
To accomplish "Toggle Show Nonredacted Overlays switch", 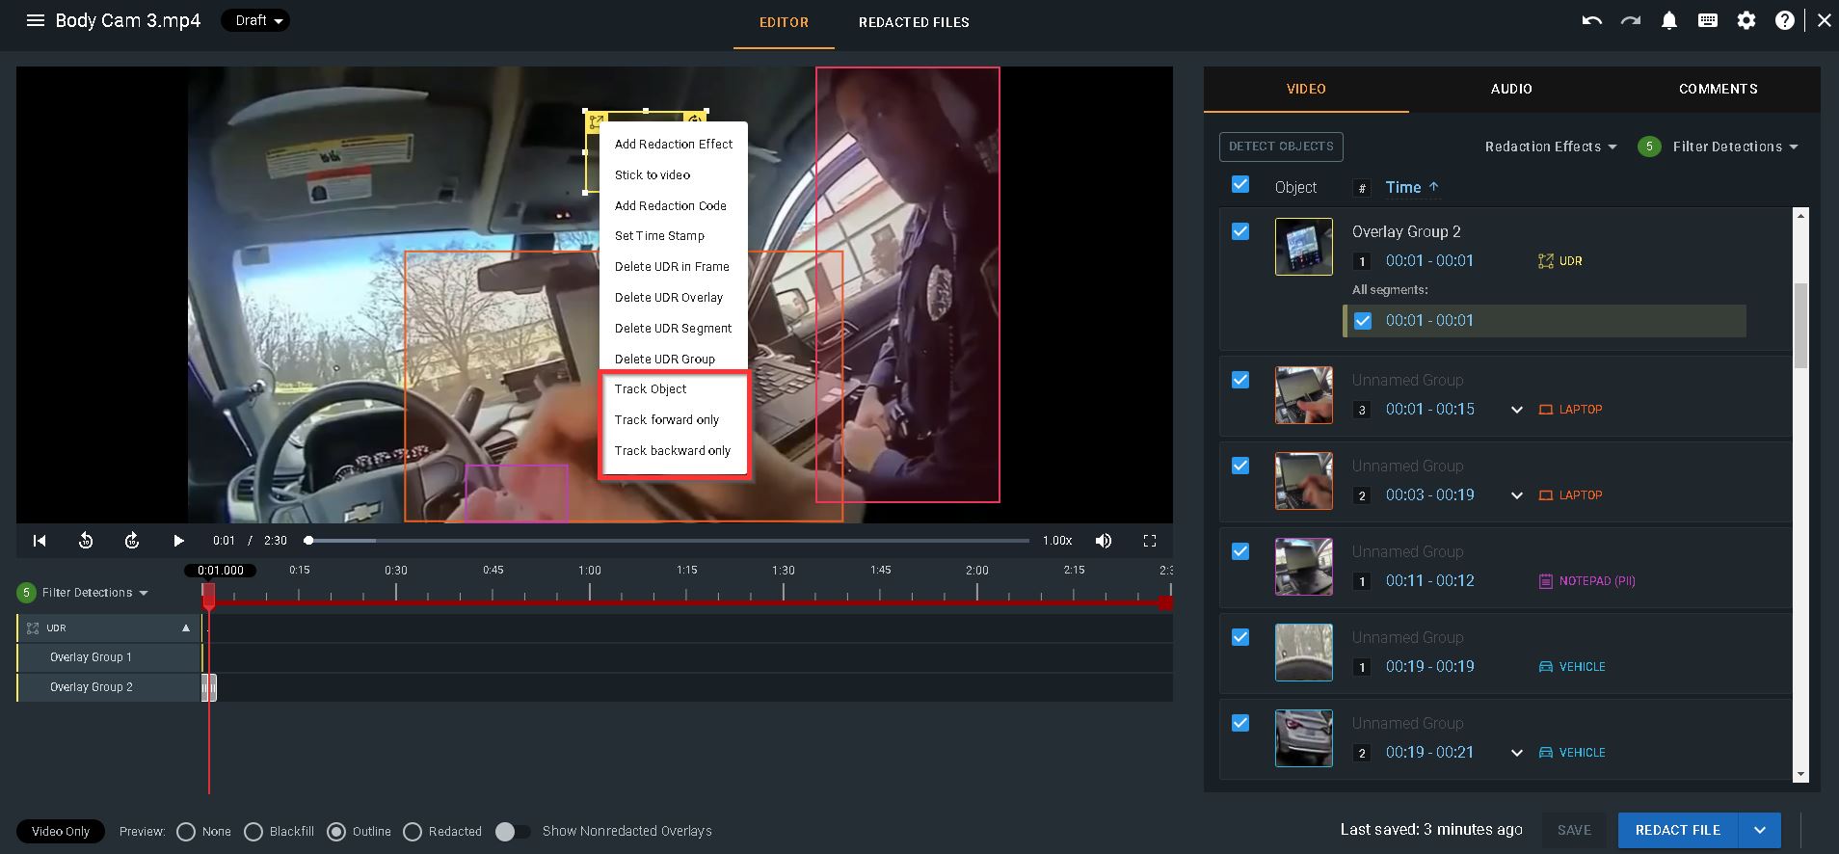I will coord(513,832).
